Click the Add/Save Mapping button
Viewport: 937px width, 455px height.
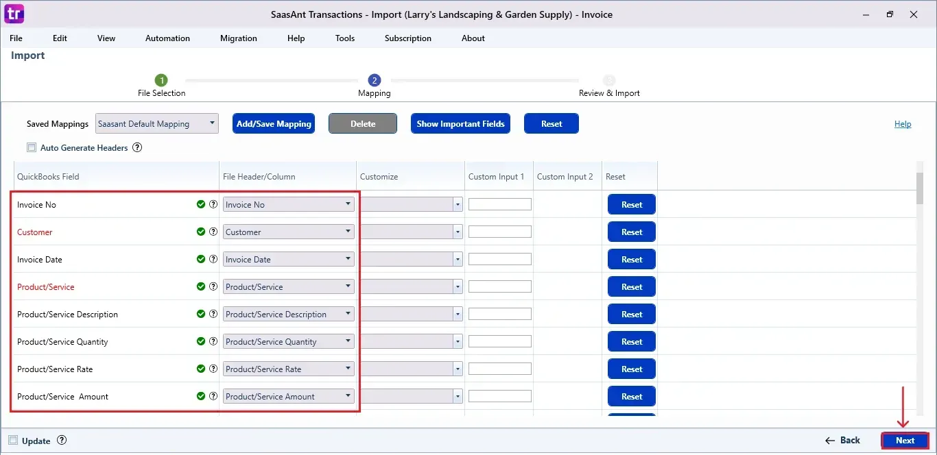(x=274, y=124)
